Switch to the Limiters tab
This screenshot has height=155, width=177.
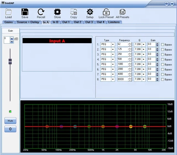coord(114,22)
